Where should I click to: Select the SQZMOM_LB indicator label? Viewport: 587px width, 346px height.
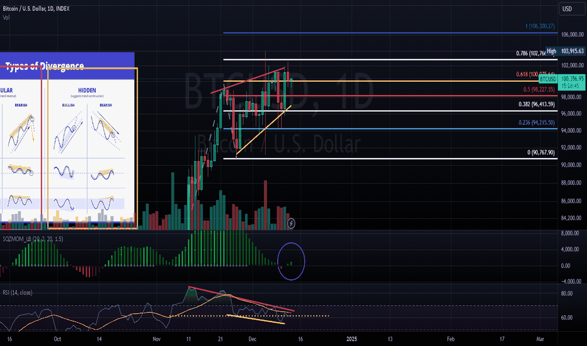[33, 238]
